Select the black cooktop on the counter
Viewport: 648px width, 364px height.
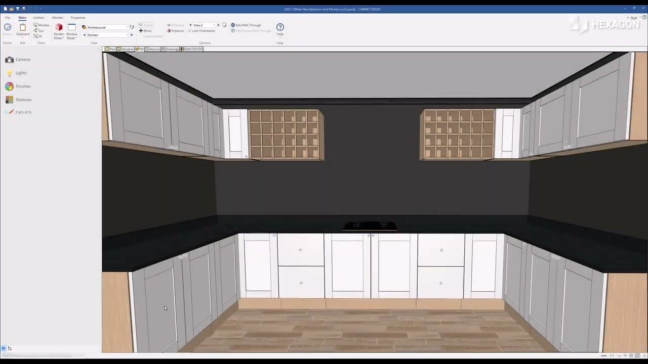point(370,226)
